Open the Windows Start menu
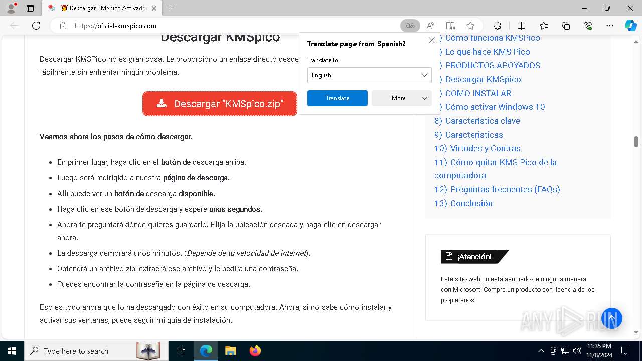 (x=12, y=351)
